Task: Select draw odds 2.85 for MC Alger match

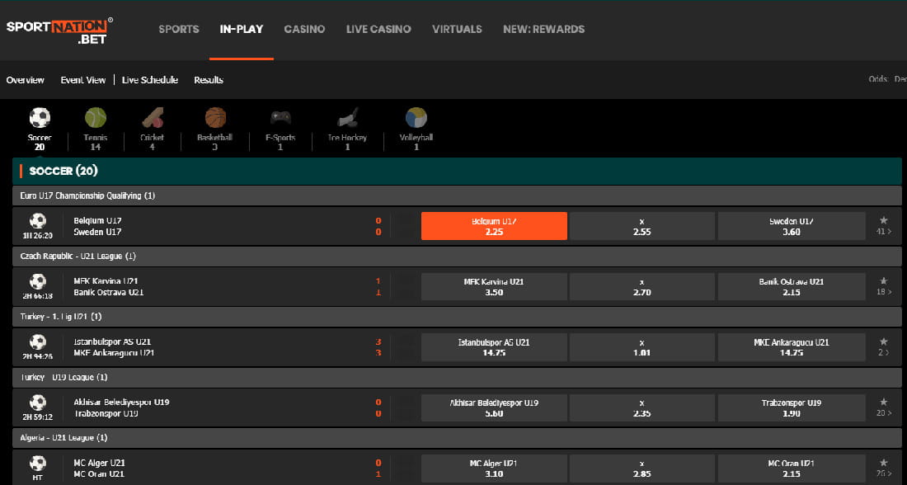Action: coord(642,469)
